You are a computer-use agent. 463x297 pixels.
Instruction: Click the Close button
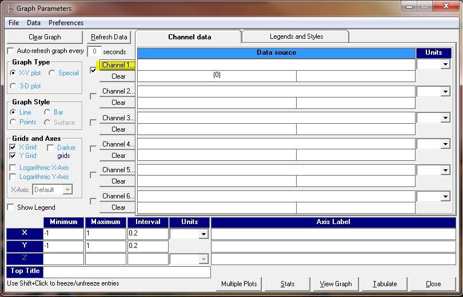pos(433,284)
